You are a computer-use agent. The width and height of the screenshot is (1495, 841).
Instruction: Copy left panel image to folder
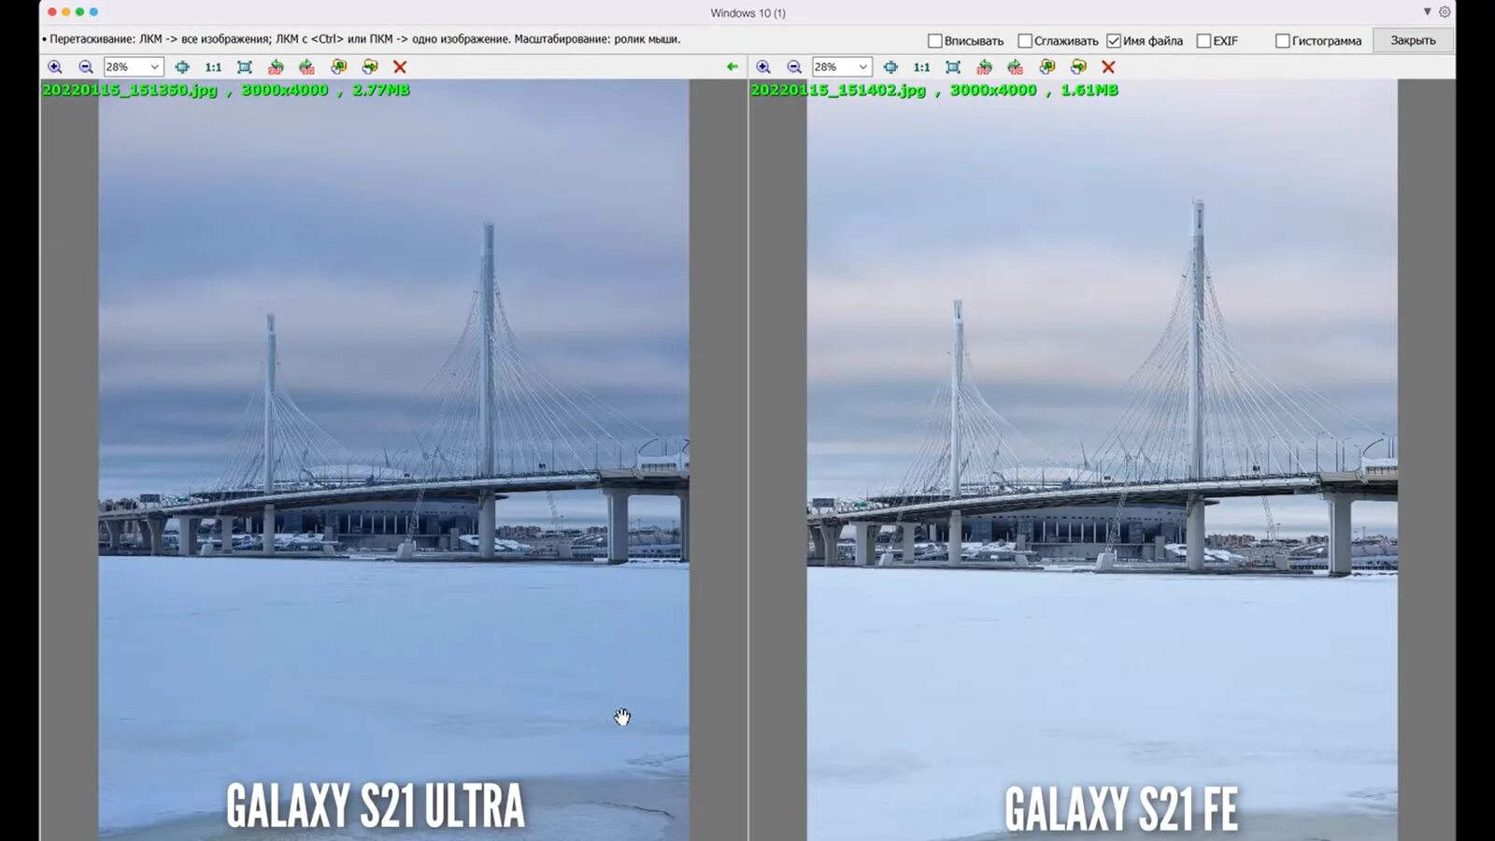click(338, 67)
